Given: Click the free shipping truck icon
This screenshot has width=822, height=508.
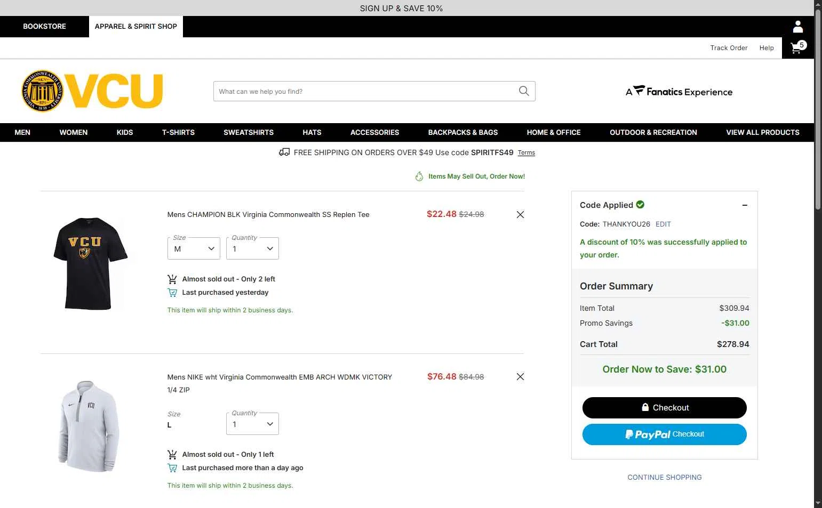Looking at the screenshot, I should (284, 152).
